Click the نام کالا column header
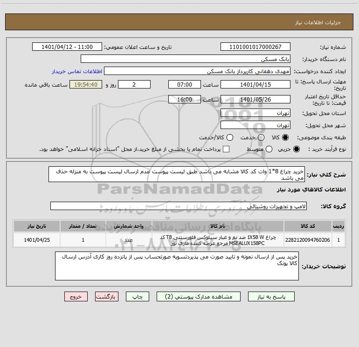 coord(218,226)
